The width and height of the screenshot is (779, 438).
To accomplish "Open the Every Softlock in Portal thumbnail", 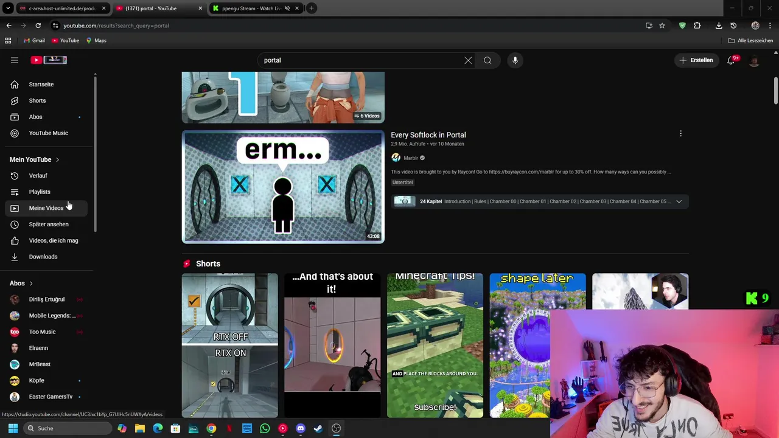I will click(x=283, y=187).
